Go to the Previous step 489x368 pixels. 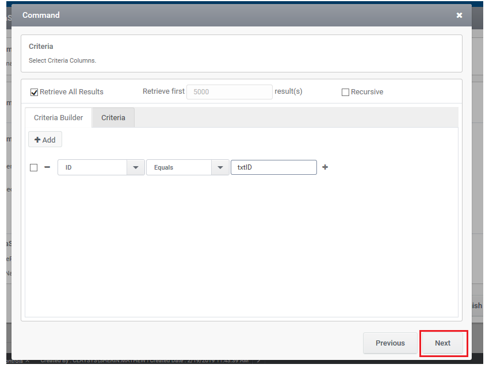point(390,343)
